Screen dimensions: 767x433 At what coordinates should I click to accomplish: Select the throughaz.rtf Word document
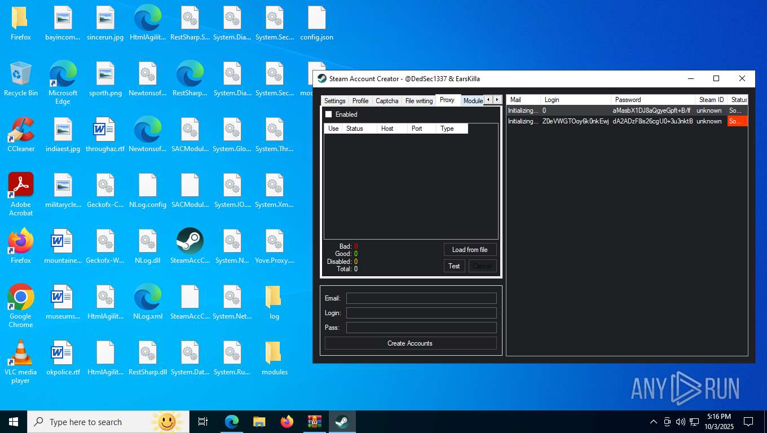(x=105, y=135)
